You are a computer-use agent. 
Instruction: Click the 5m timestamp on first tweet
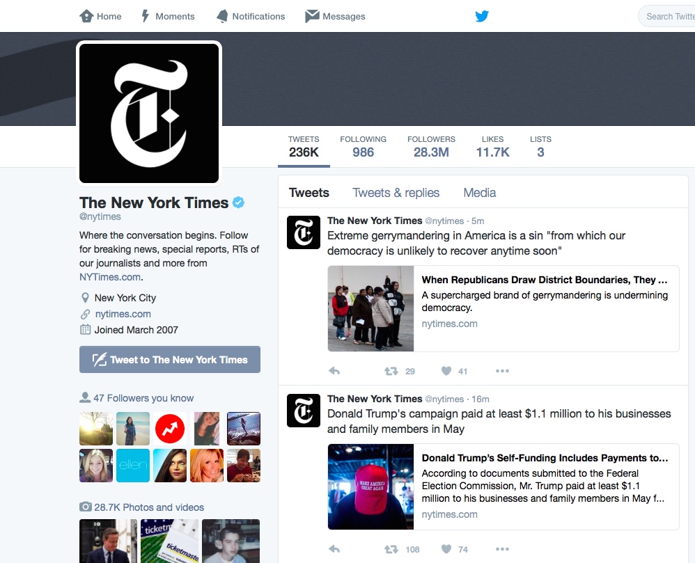(x=478, y=221)
